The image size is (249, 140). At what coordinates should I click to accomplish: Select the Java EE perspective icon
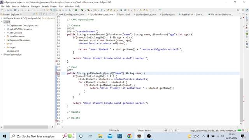(x=247, y=10)
